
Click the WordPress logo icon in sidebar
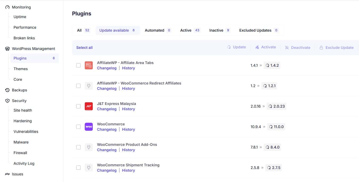[x=7, y=49]
